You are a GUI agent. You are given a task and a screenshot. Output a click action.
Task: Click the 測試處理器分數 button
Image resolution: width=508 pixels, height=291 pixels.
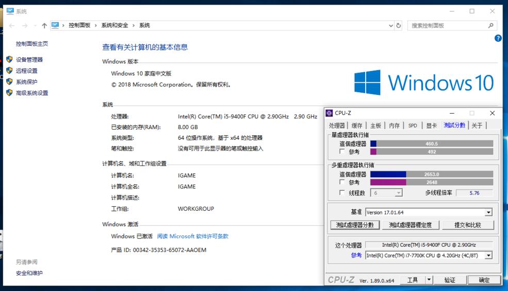click(x=355, y=225)
